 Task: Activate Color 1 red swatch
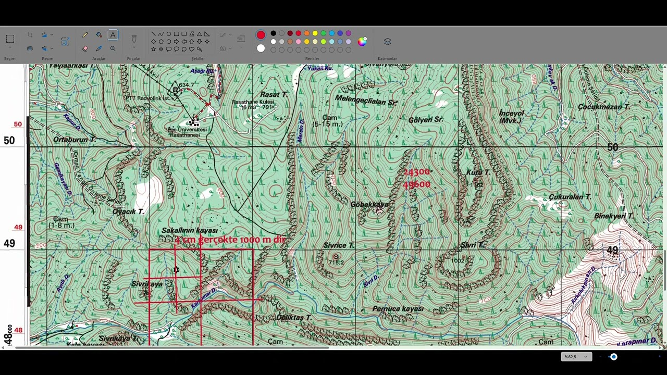click(x=261, y=35)
